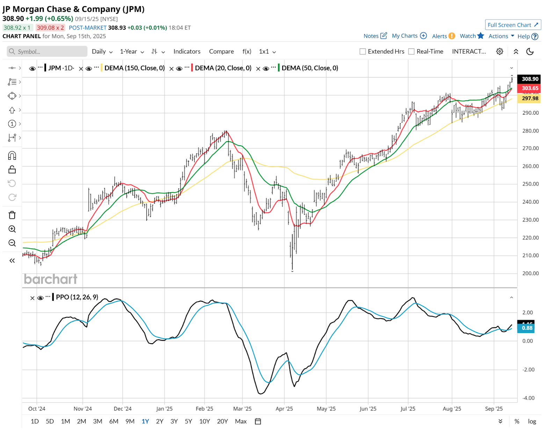Open the Fibonacci retracement tools
This screenshot has width=559, height=433.
[x=12, y=82]
